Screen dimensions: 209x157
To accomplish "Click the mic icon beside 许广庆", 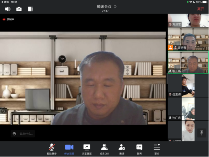I will coord(170,118).
